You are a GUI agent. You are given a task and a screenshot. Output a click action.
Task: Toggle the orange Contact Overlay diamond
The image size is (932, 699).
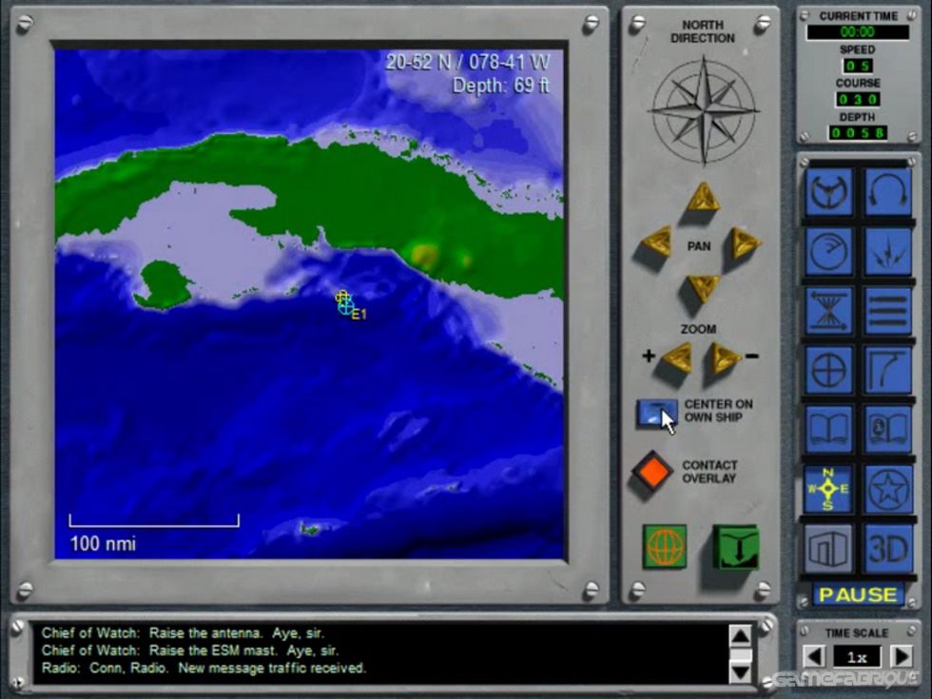(x=651, y=472)
